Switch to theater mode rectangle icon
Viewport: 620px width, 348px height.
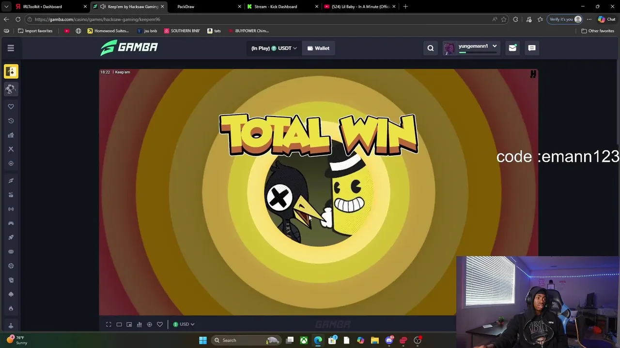[119, 324]
